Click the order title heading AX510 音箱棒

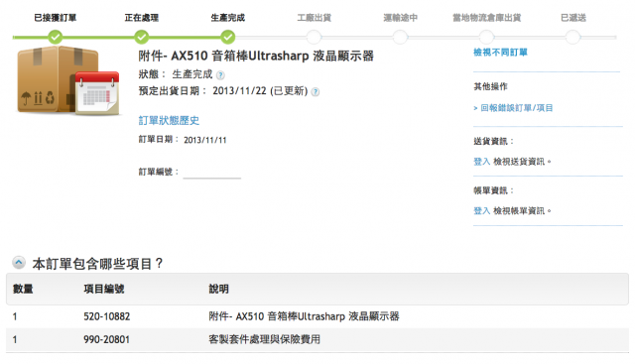[256, 56]
